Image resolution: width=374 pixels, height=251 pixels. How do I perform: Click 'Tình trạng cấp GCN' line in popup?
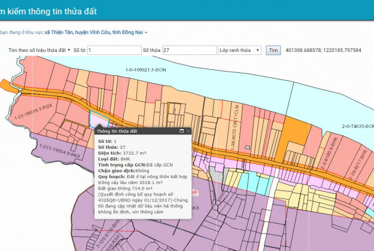(135, 165)
